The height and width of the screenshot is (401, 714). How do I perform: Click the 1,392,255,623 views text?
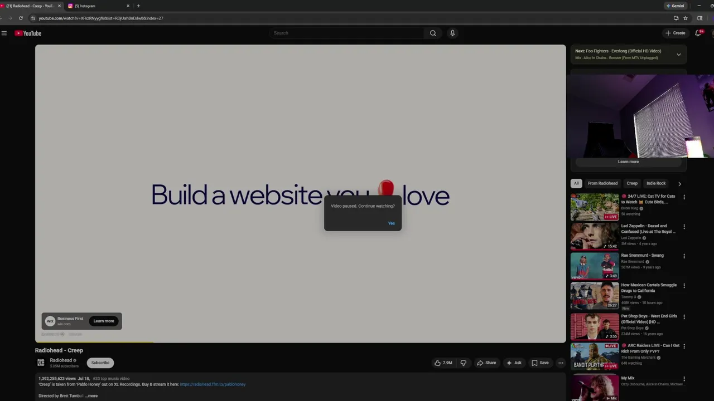[x=57, y=379]
